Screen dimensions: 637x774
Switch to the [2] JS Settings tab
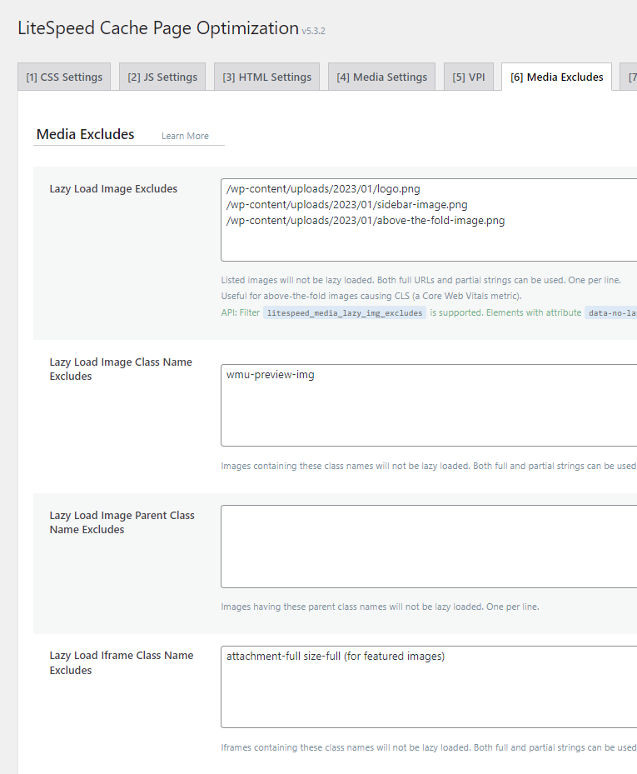[162, 77]
